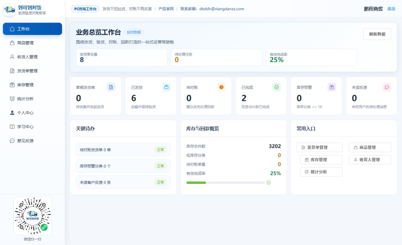Click the box icon beside 库存管理
402x245 pixels.
[12, 85]
